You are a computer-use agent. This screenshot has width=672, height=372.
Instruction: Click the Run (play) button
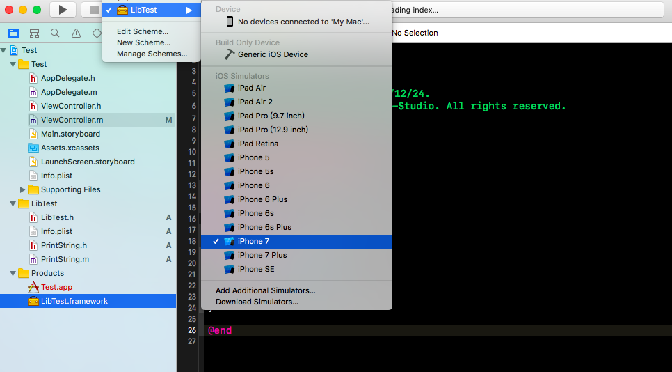pos(63,10)
